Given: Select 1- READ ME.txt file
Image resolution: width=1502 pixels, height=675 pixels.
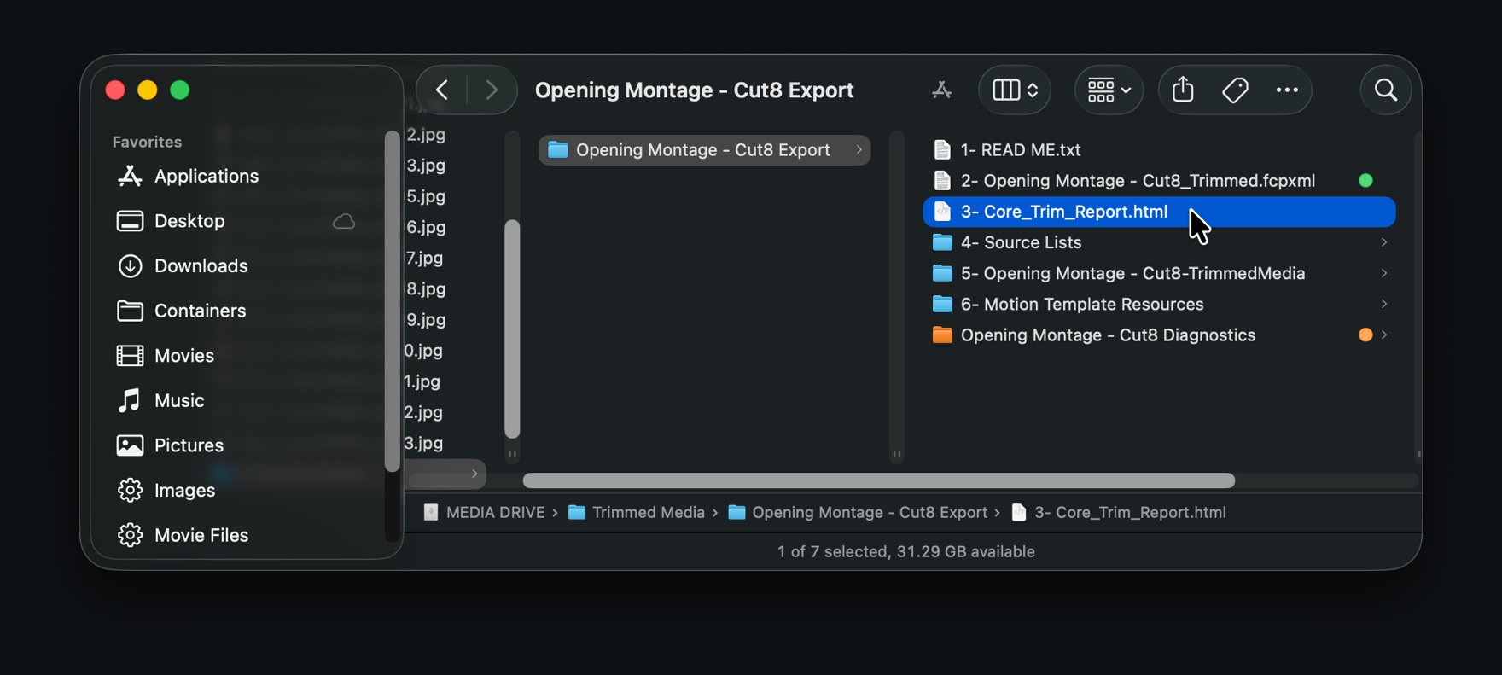Looking at the screenshot, I should coord(1159,150).
